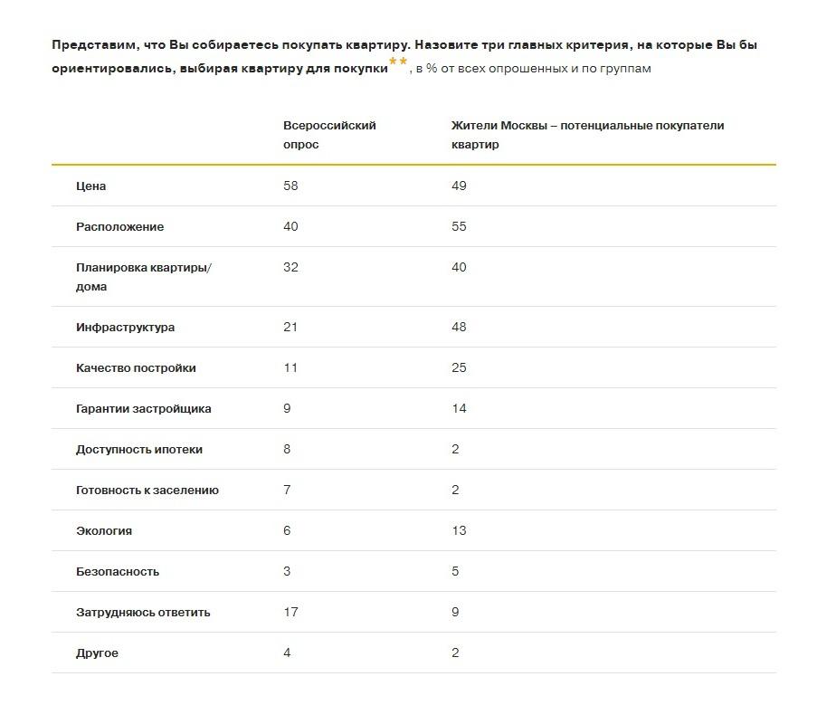Select the 'Жители Москвы' column header
This screenshot has width=836, height=705.
[x=587, y=135]
